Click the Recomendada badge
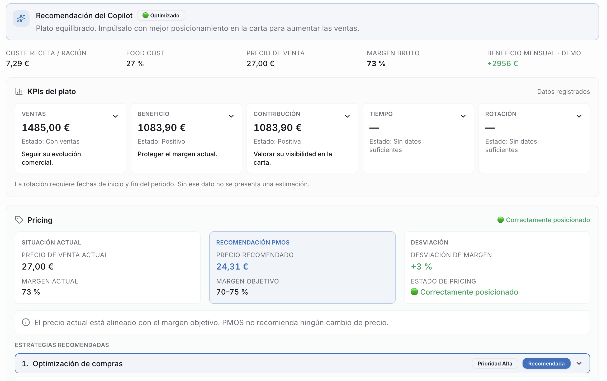This screenshot has height=381, width=607. 546,364
